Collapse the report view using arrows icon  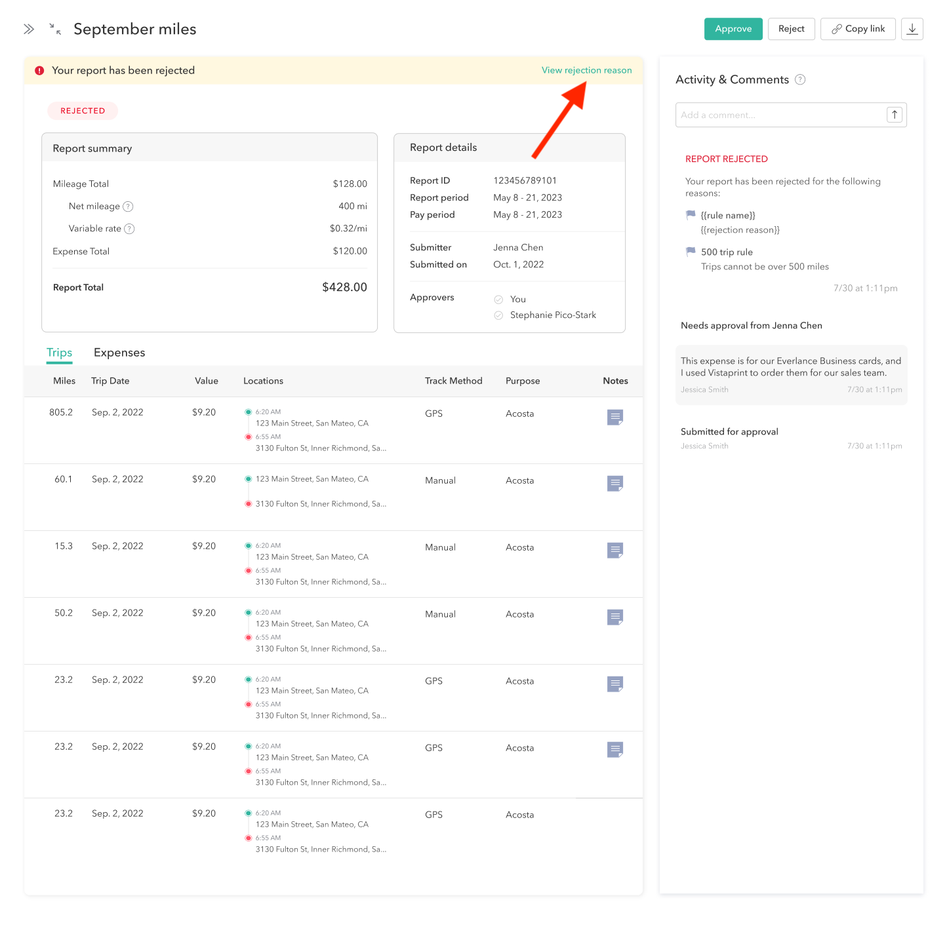coord(55,29)
